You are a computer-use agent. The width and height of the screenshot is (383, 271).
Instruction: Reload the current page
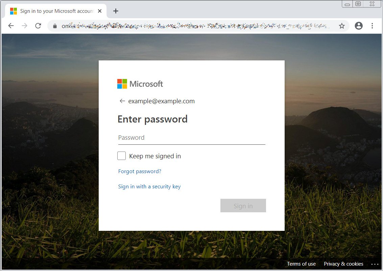pos(38,26)
